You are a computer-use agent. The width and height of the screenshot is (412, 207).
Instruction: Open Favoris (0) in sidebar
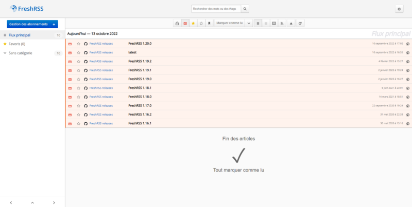[x=17, y=44]
